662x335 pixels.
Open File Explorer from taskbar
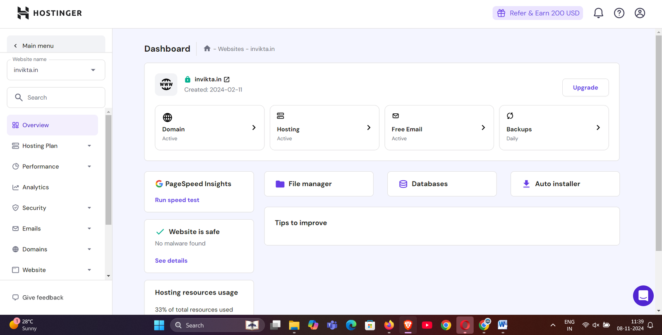(294, 325)
